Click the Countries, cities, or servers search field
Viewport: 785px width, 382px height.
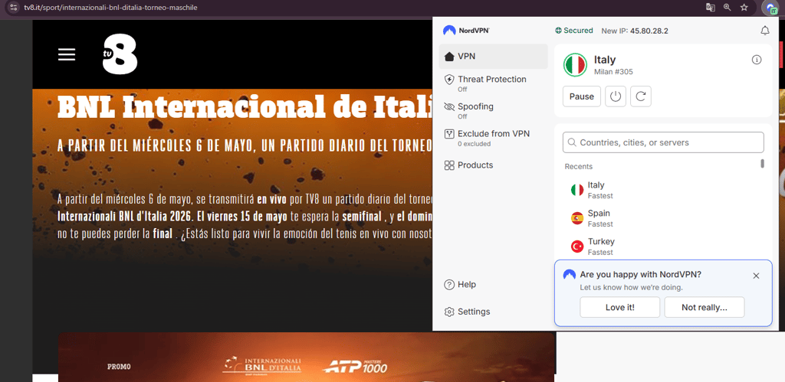tap(663, 142)
